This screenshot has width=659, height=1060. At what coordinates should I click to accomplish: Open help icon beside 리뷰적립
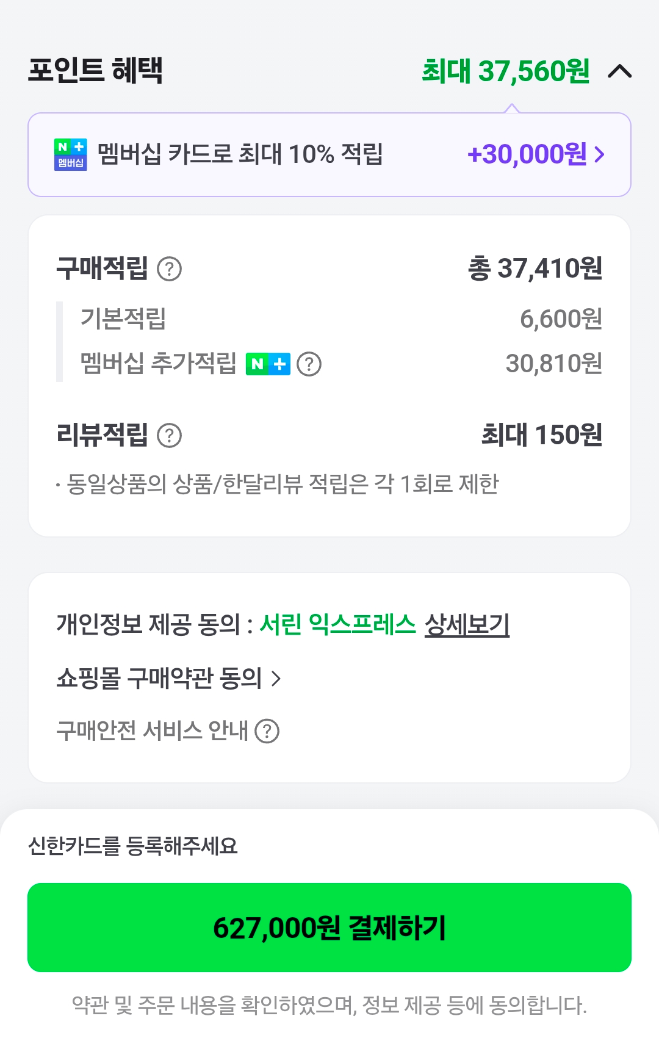click(170, 436)
